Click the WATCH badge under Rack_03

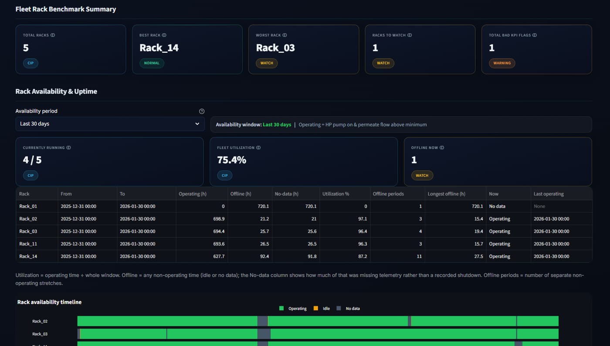coord(267,63)
